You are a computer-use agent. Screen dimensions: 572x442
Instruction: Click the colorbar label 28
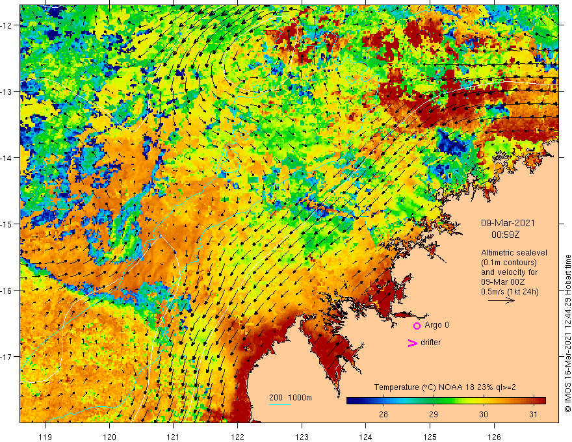383,414
